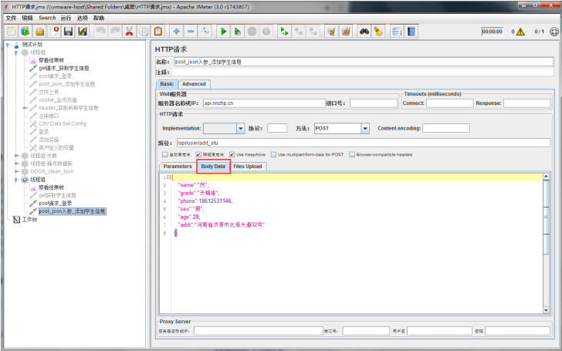Open Help via the question mark icon

point(411,32)
